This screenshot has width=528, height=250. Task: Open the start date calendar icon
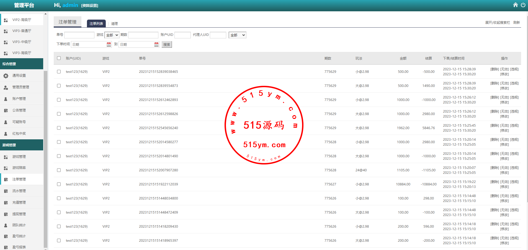pos(109,44)
